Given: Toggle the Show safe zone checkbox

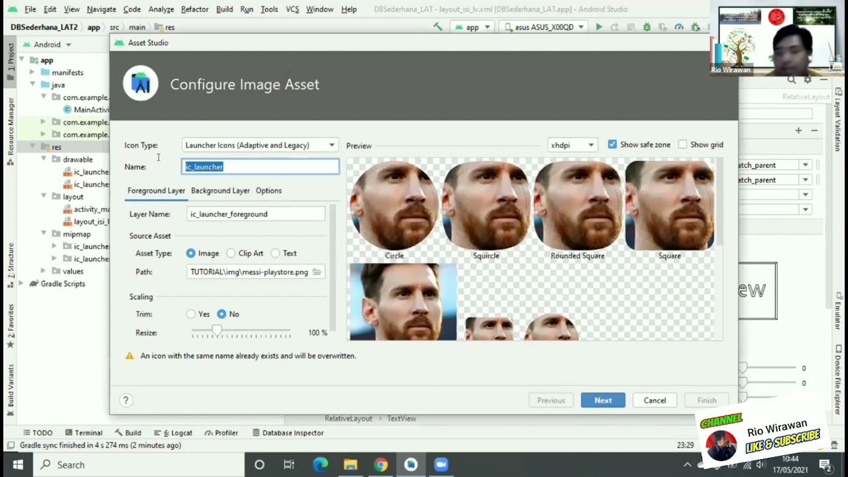Looking at the screenshot, I should [612, 144].
